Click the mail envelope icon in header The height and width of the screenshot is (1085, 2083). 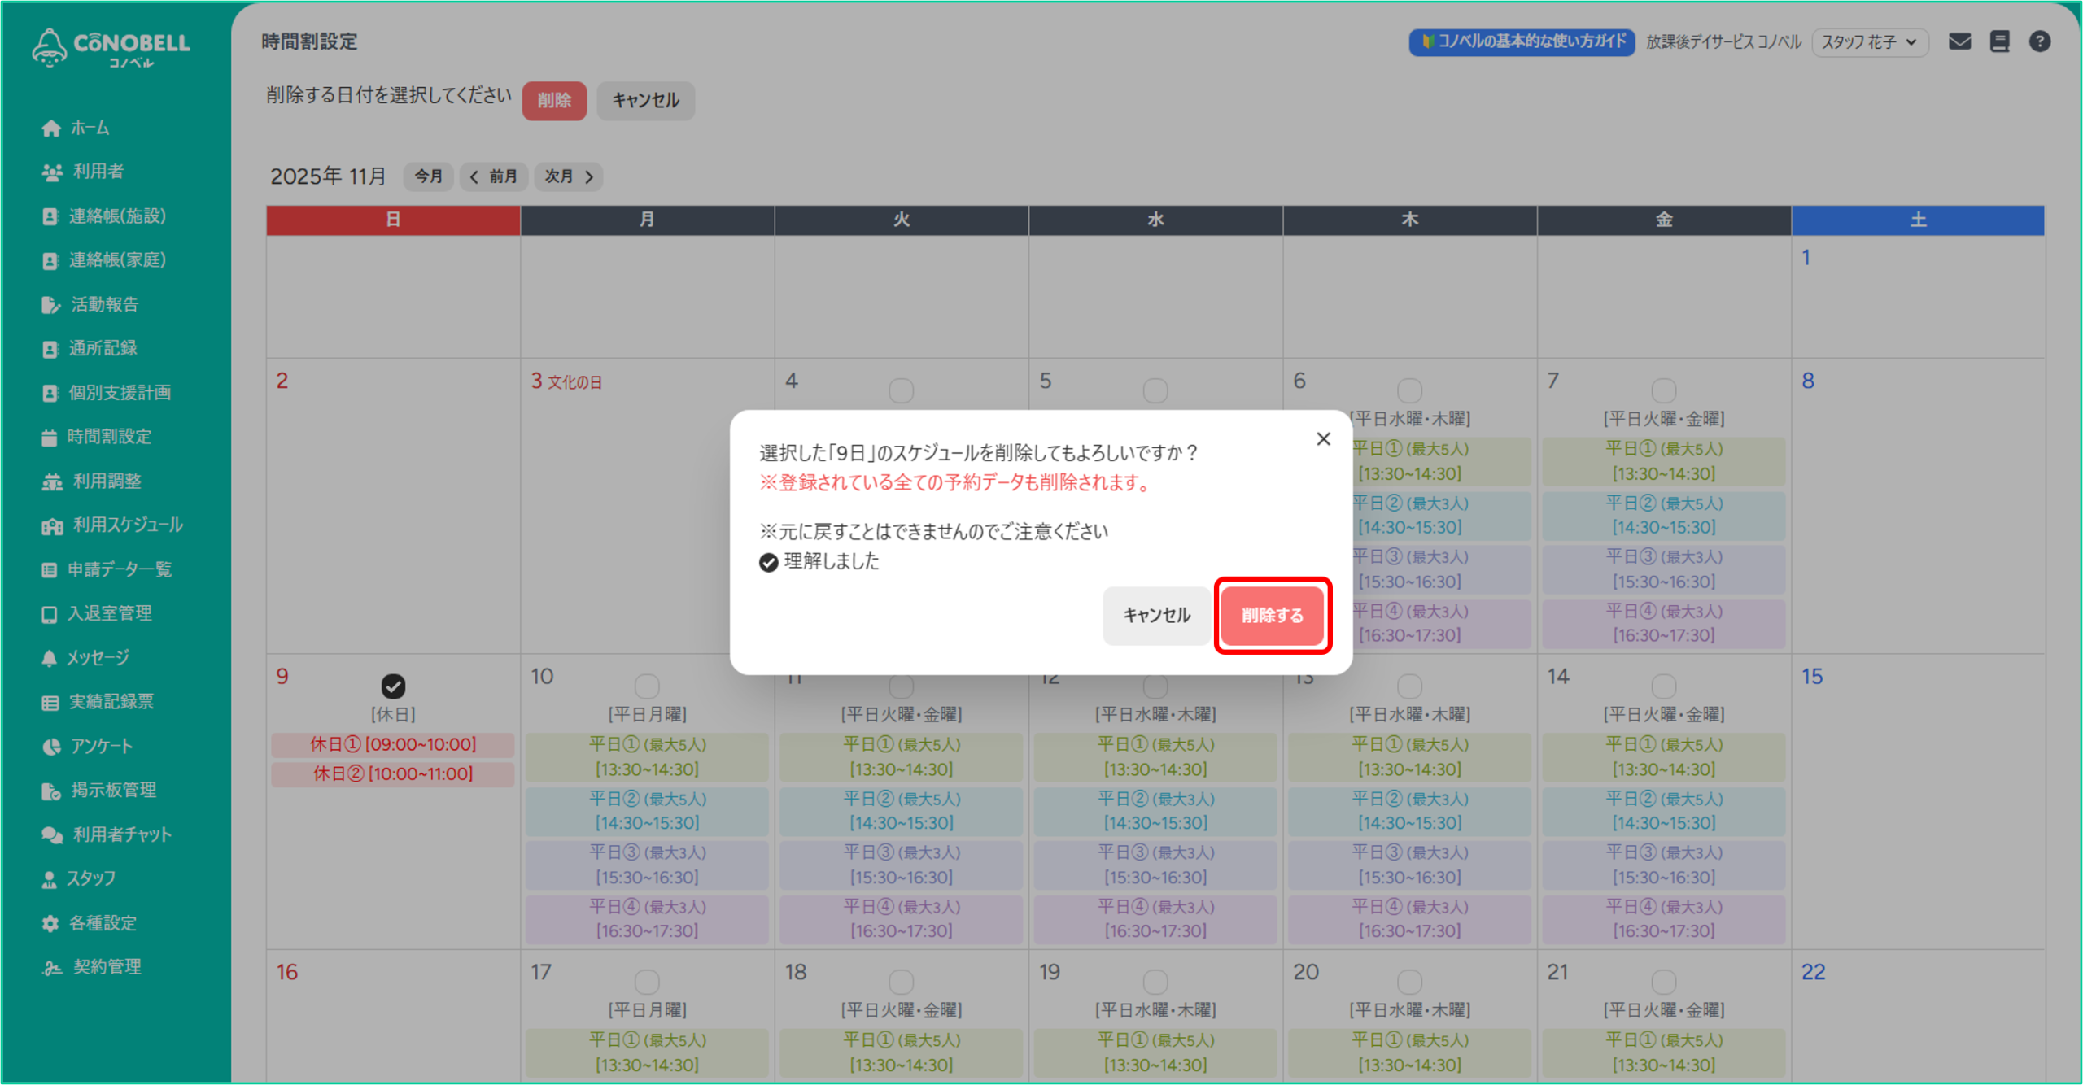pos(1959,41)
